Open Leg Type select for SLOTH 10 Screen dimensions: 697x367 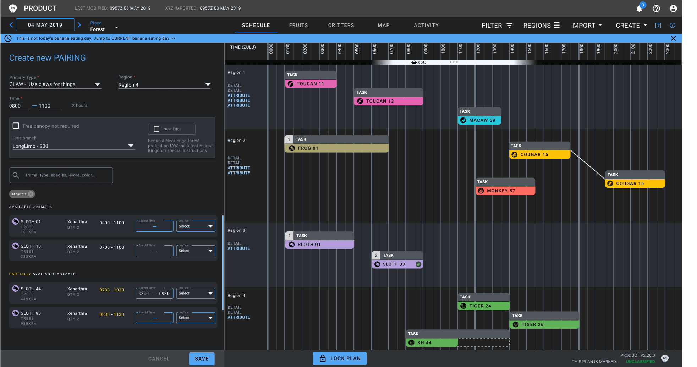[196, 251]
